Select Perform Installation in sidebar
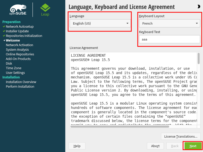This screenshot has width=203, height=152. pyautogui.click(x=20, y=86)
